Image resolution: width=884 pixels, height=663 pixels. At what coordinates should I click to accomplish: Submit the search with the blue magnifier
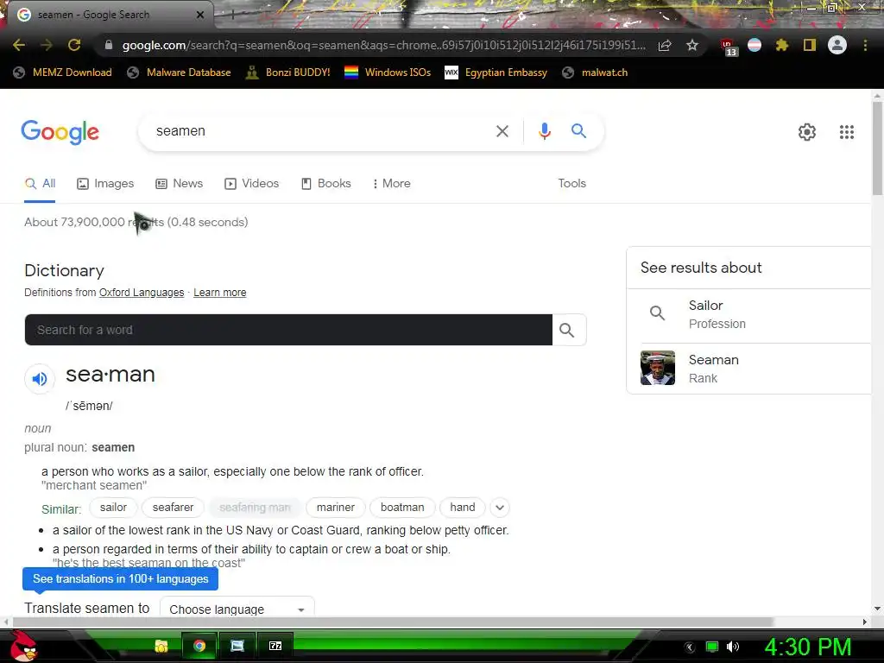click(x=578, y=131)
